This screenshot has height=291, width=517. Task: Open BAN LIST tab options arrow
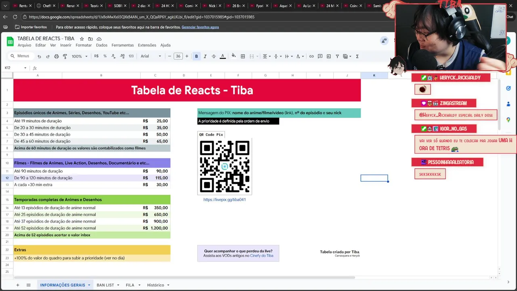pyautogui.click(x=118, y=285)
